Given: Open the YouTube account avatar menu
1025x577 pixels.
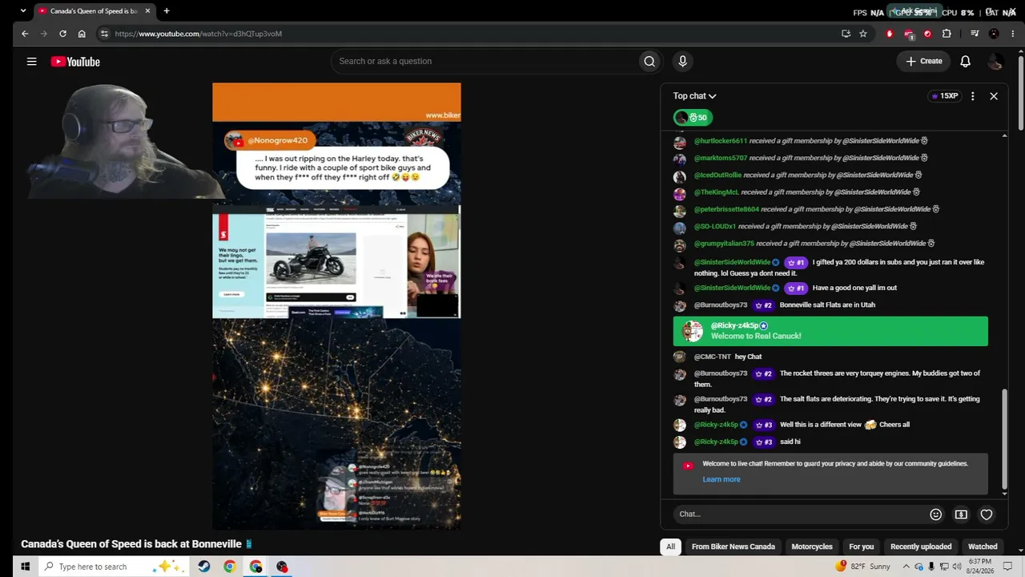Looking at the screenshot, I should [x=995, y=61].
